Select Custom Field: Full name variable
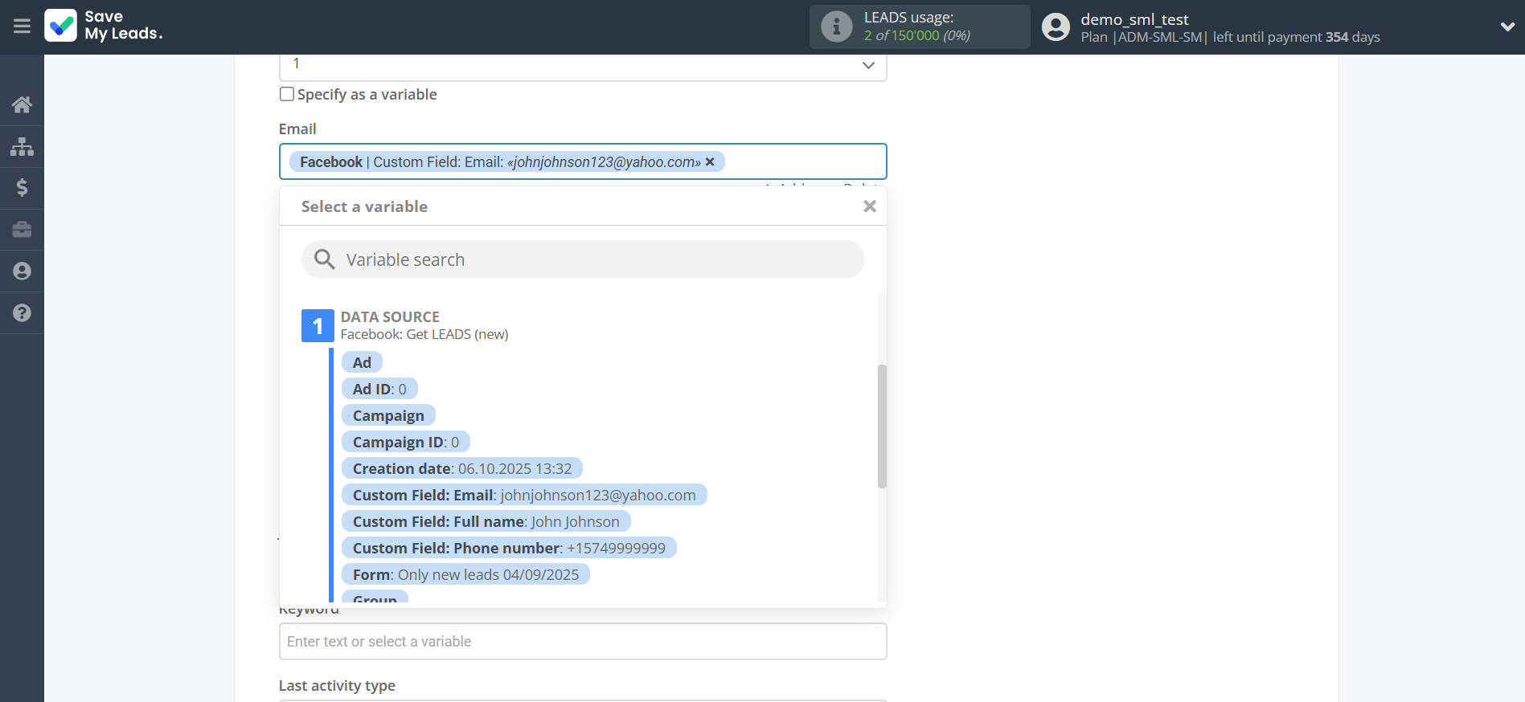The image size is (1525, 702). (486, 522)
